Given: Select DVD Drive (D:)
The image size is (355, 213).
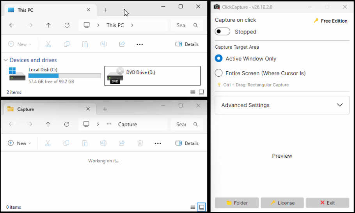Looking at the screenshot, I should (153, 76).
